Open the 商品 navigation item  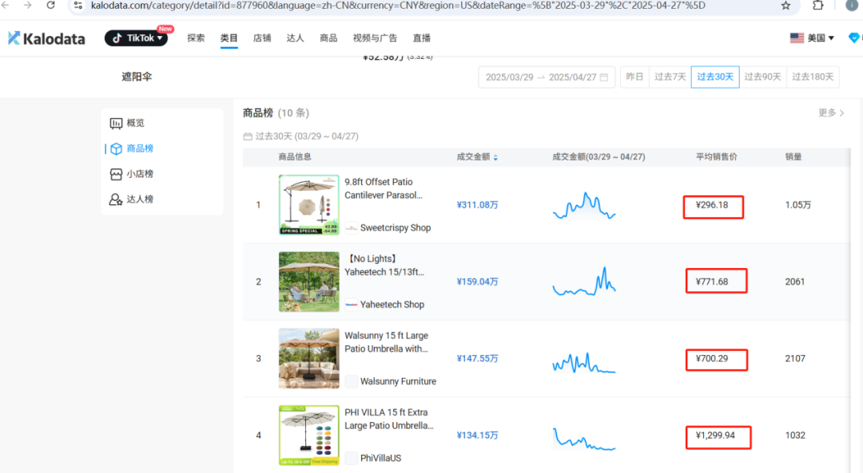tap(328, 38)
